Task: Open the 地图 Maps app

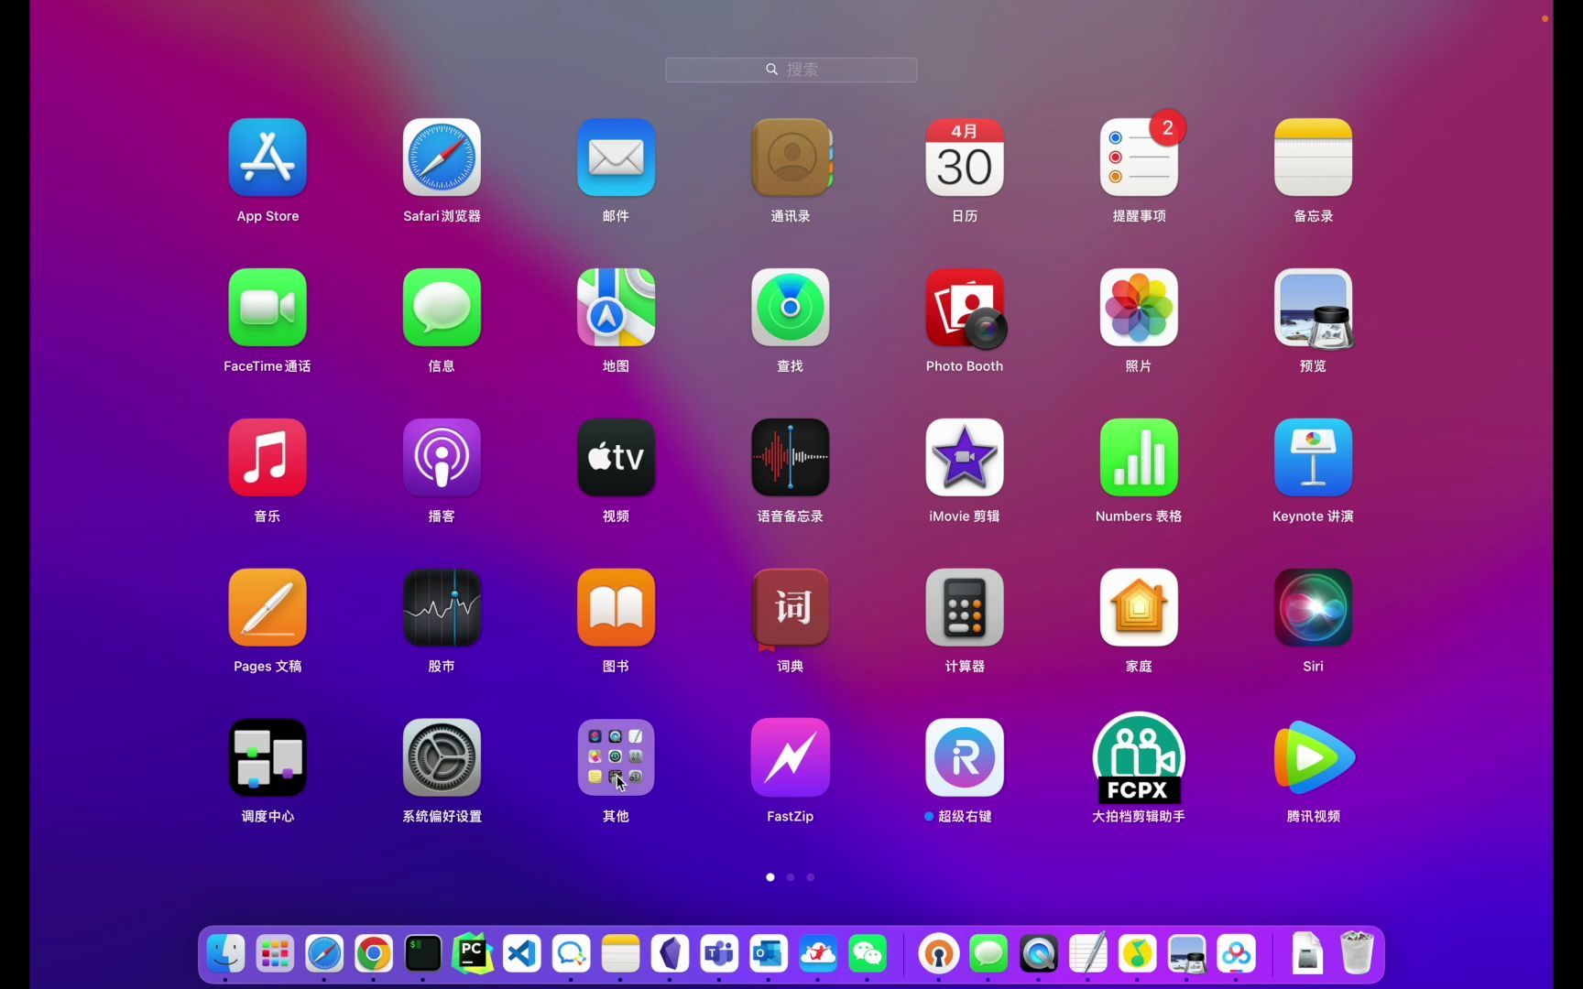Action: click(x=616, y=308)
